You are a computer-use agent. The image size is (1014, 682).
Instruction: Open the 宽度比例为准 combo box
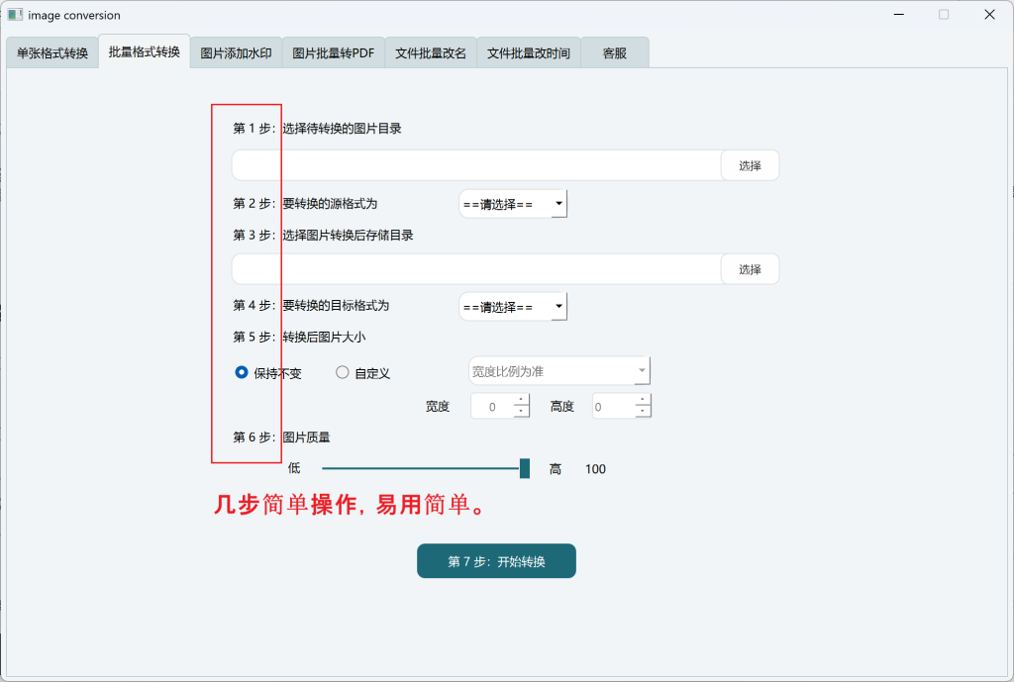click(558, 371)
